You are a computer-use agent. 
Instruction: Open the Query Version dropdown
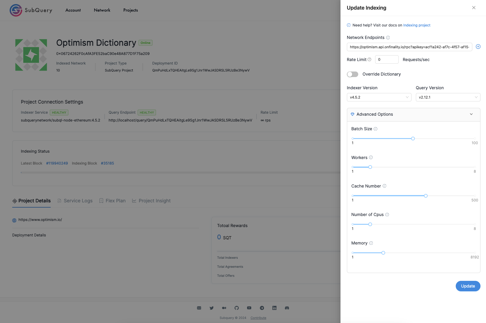448,97
